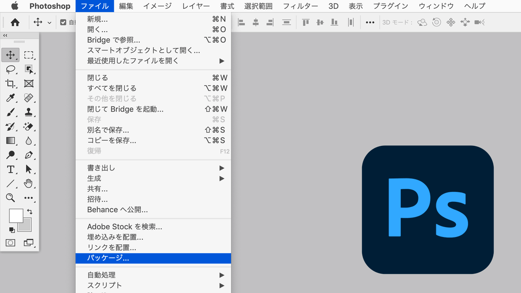The image size is (521, 293).
Task: Select the History Brush tool
Action: click(10, 126)
